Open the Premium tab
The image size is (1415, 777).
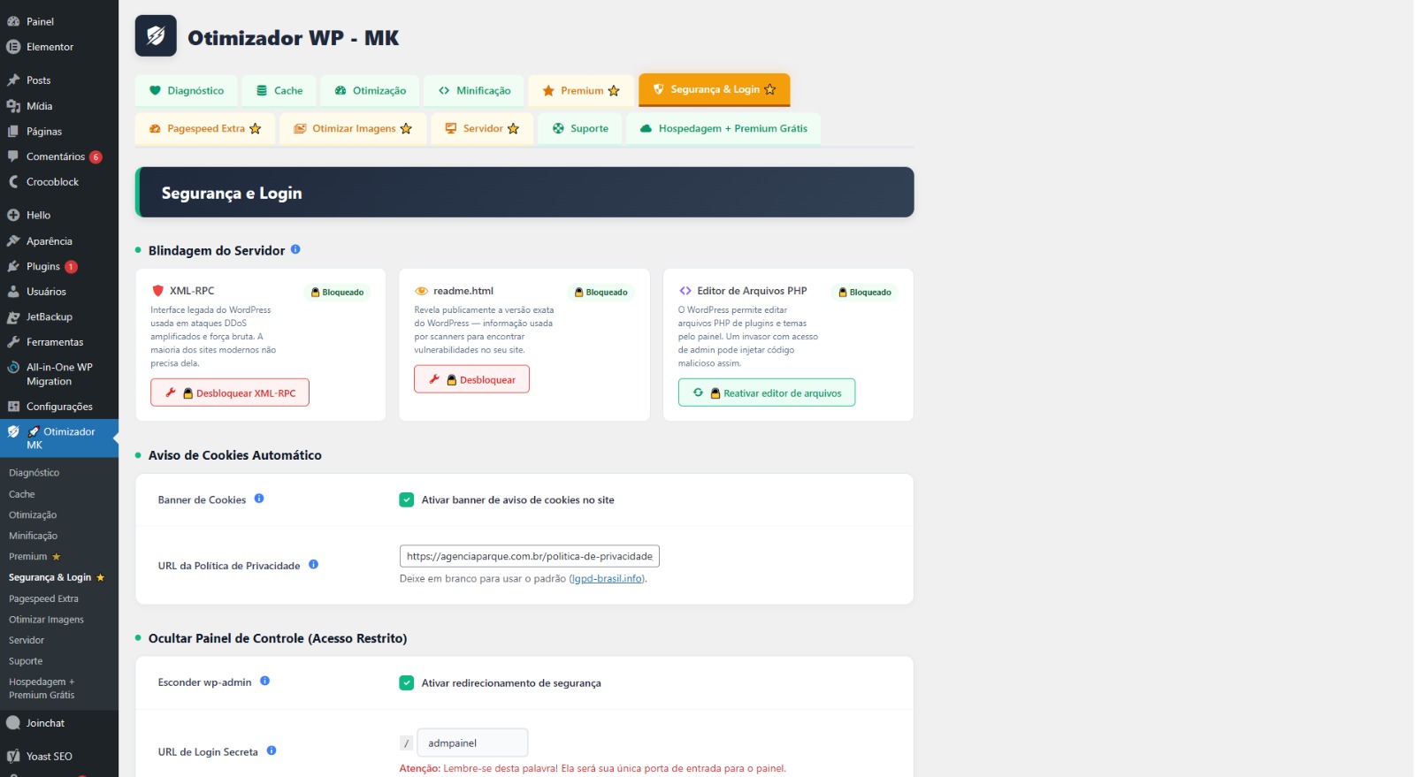tap(581, 90)
